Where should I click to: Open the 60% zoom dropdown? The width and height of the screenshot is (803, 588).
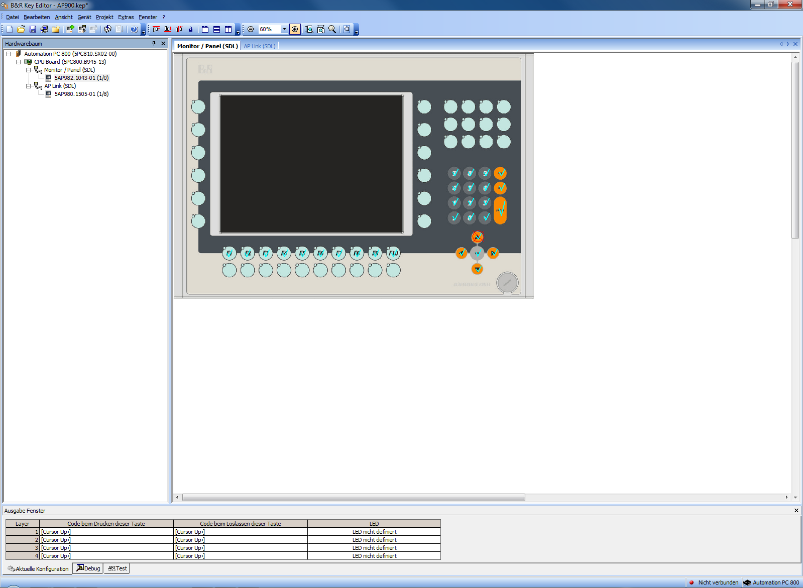tap(284, 29)
